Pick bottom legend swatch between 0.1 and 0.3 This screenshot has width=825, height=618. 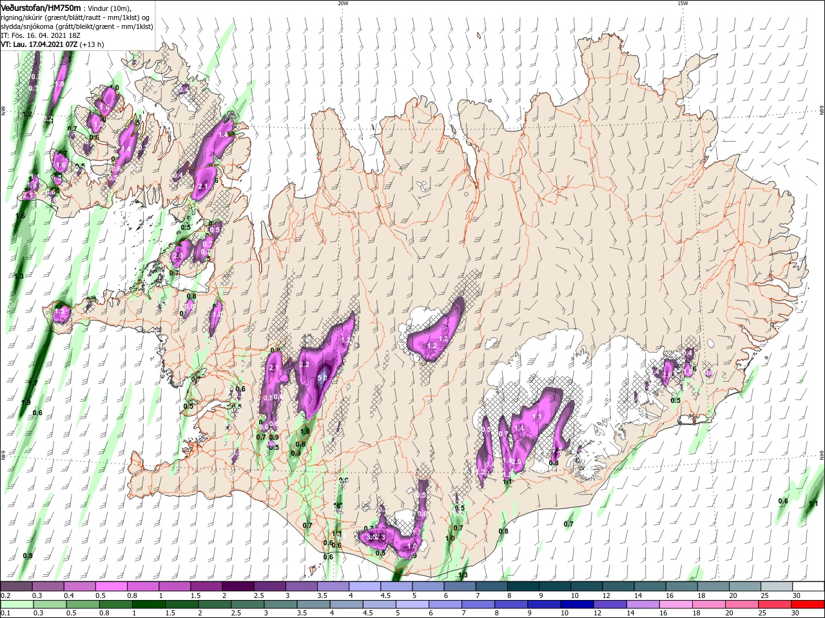[x=16, y=604]
